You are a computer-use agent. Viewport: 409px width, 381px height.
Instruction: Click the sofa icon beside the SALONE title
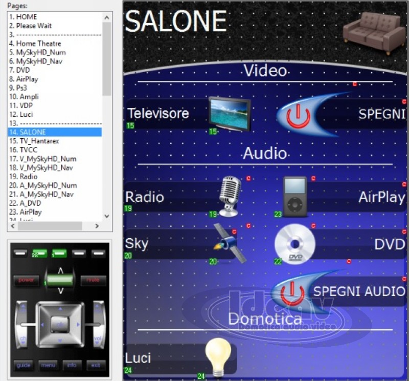[x=374, y=33]
